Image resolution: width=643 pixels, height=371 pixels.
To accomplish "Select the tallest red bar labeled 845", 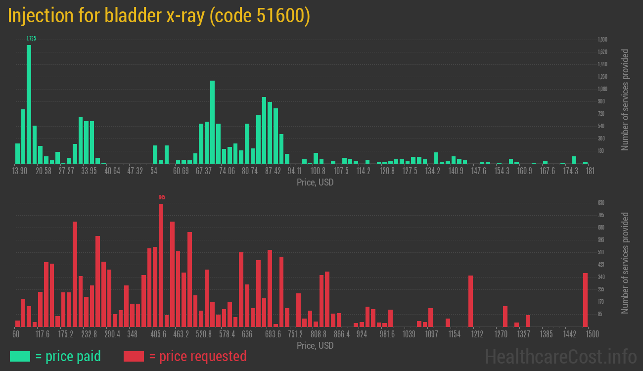I will pos(161,265).
